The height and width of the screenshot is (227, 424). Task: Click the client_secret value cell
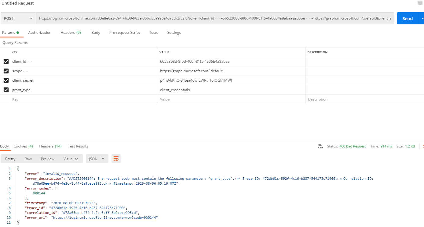click(232, 80)
